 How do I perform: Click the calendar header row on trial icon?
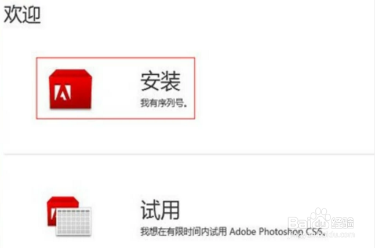[x=74, y=211]
